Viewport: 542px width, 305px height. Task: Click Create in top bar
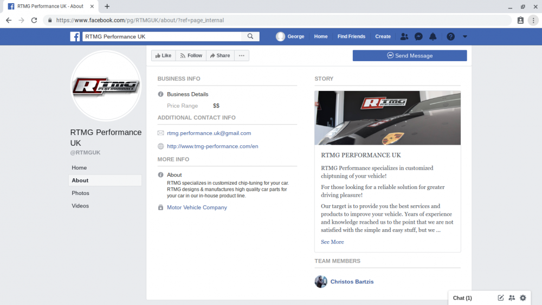[383, 36]
